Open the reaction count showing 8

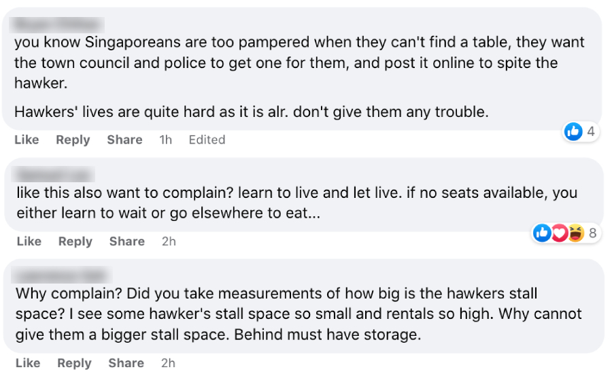coord(593,233)
